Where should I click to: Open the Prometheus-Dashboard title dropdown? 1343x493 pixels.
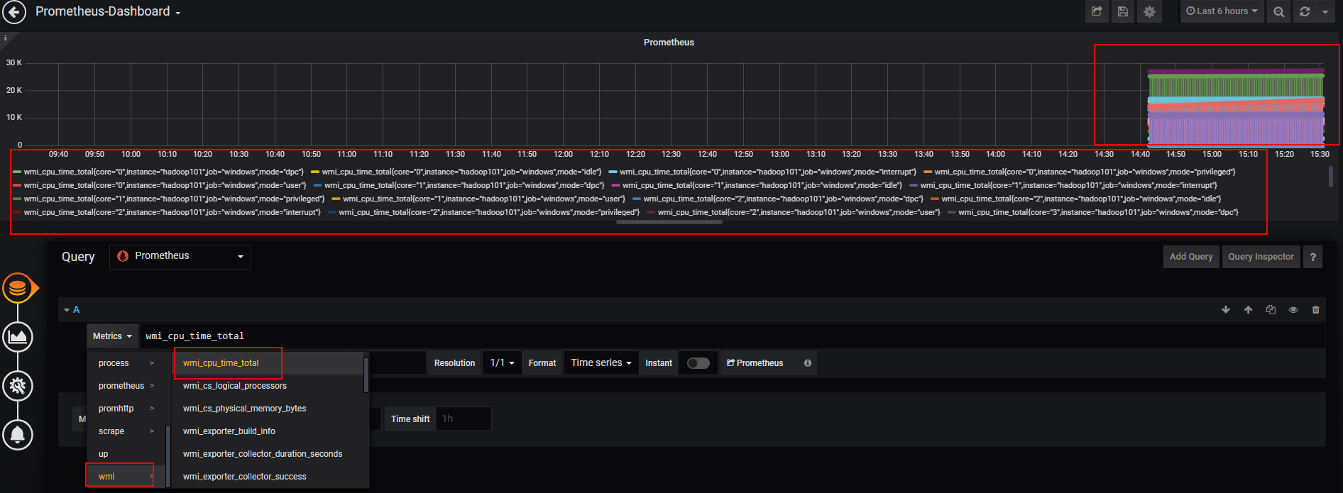click(x=108, y=11)
